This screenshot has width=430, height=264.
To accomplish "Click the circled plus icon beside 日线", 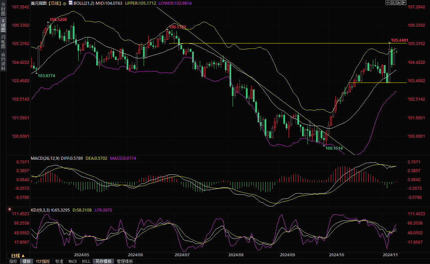I will [64, 3].
